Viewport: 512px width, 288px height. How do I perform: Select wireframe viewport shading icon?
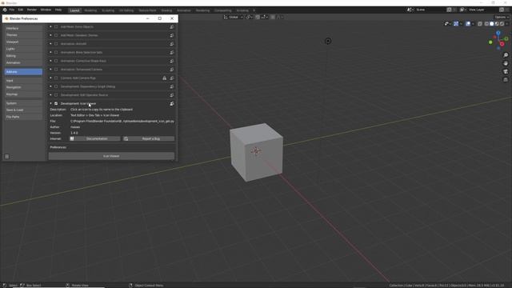coord(486,24)
